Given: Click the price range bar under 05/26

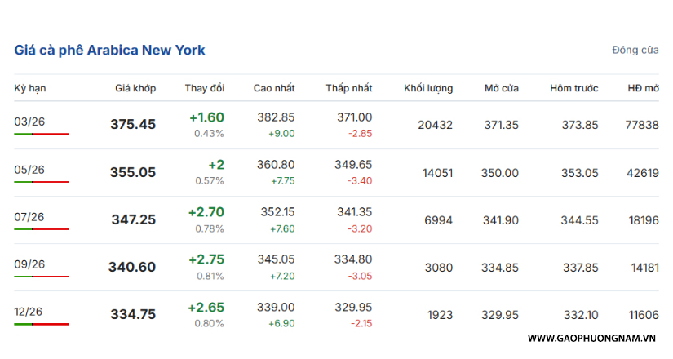Looking at the screenshot, I should pos(42,182).
